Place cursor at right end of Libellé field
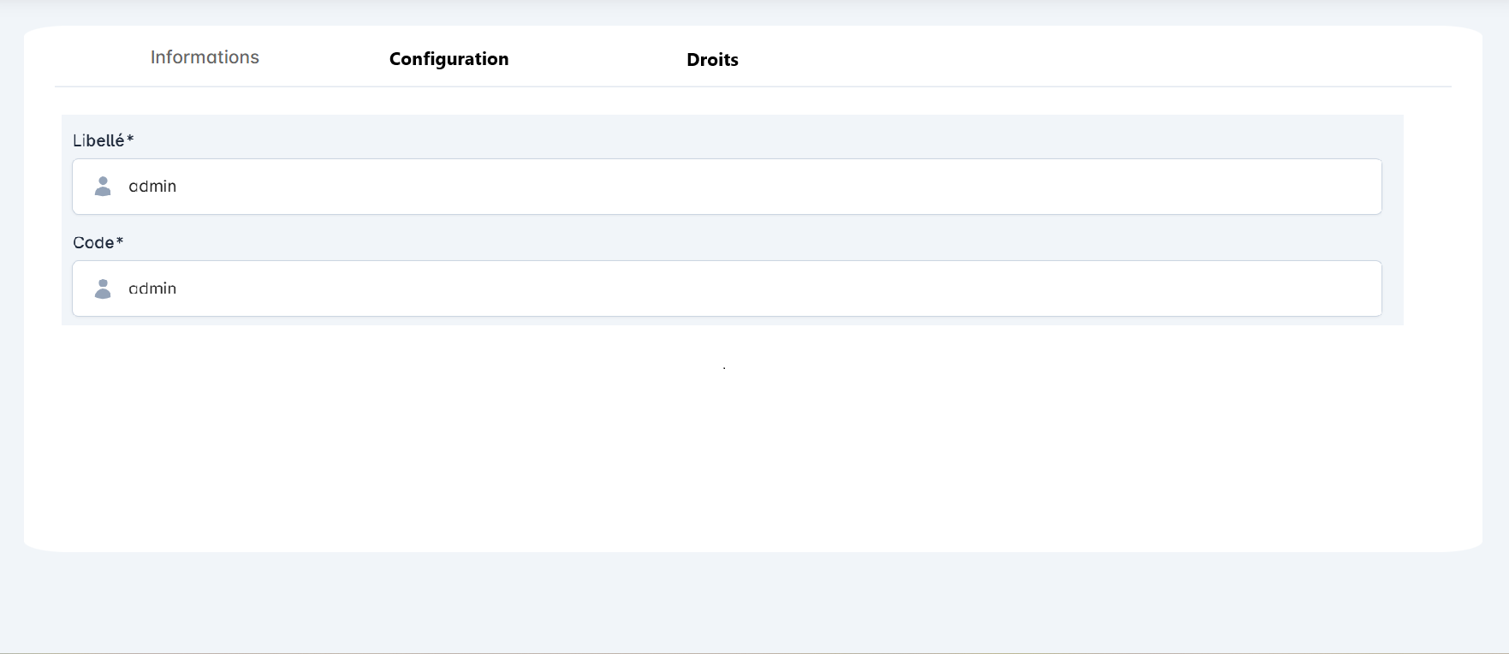 click(1361, 187)
